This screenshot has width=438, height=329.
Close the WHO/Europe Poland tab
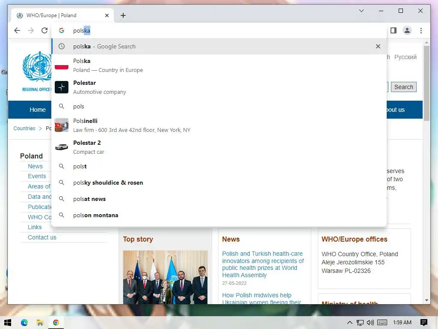tap(107, 15)
